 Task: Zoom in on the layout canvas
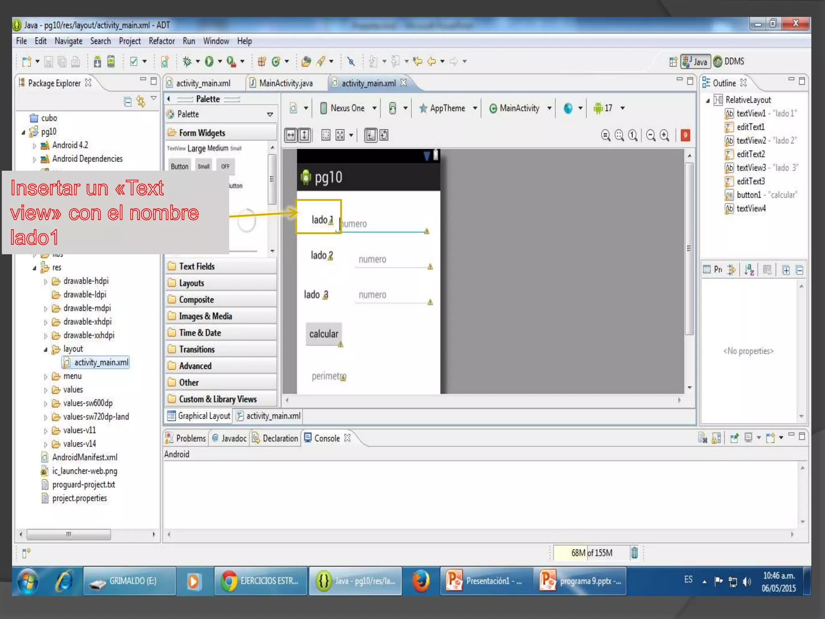tap(665, 135)
